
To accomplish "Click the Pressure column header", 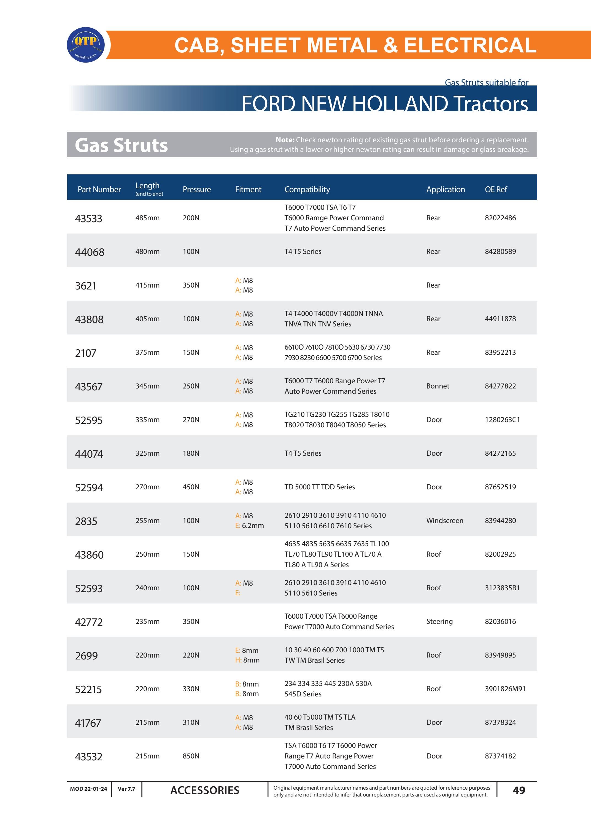I will pos(196,189).
